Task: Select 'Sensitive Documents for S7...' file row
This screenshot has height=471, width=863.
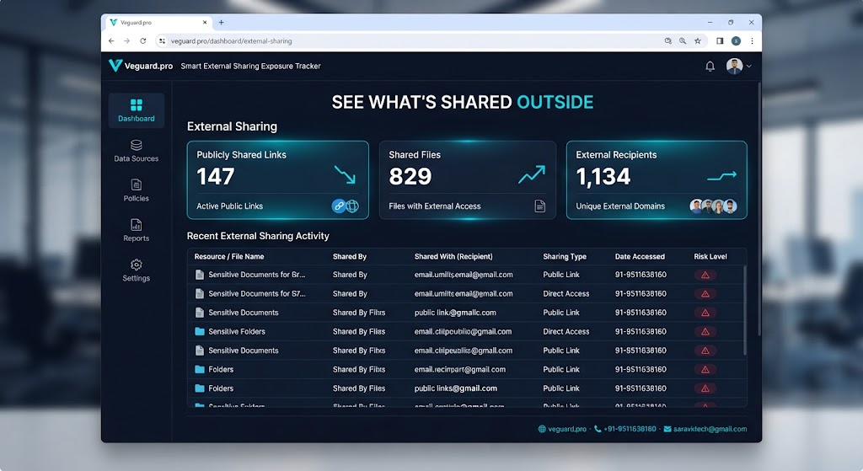Action: 467,294
